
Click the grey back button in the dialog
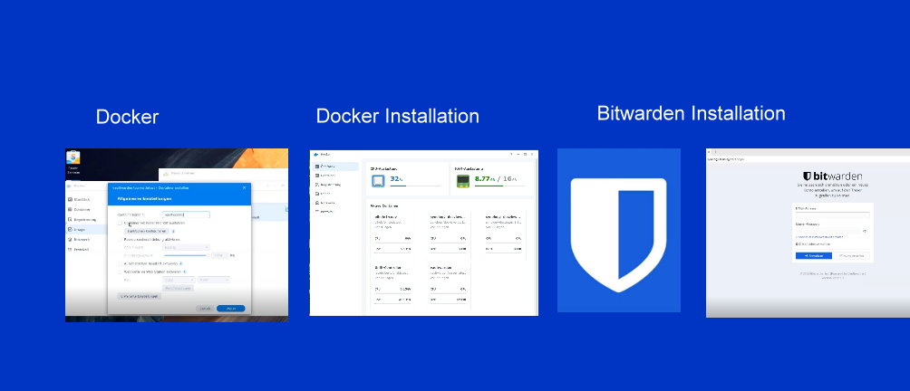[205, 308]
